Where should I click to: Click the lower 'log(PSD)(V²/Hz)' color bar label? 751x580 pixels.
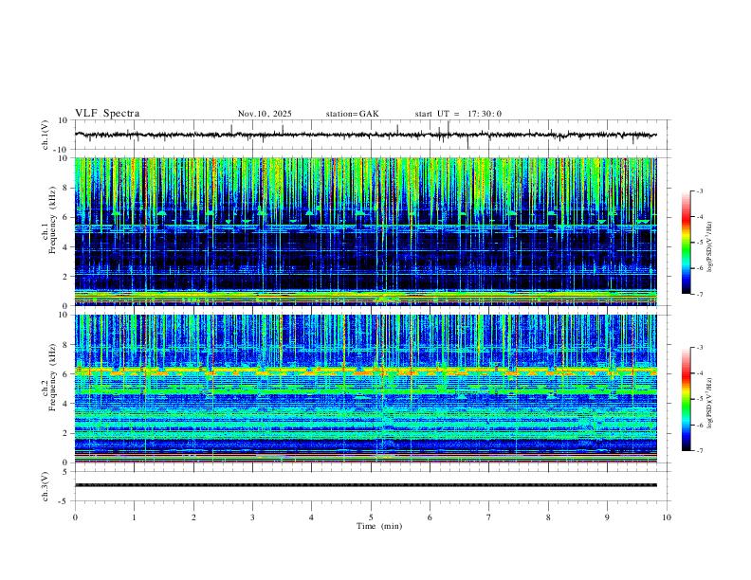pyautogui.click(x=710, y=403)
